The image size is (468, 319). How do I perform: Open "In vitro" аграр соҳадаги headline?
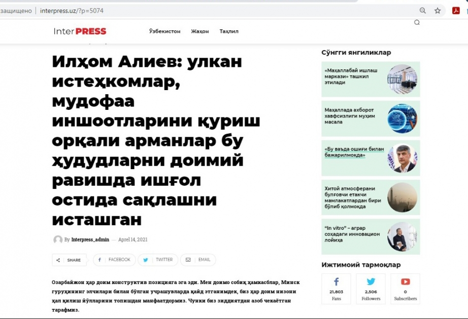coord(352,234)
